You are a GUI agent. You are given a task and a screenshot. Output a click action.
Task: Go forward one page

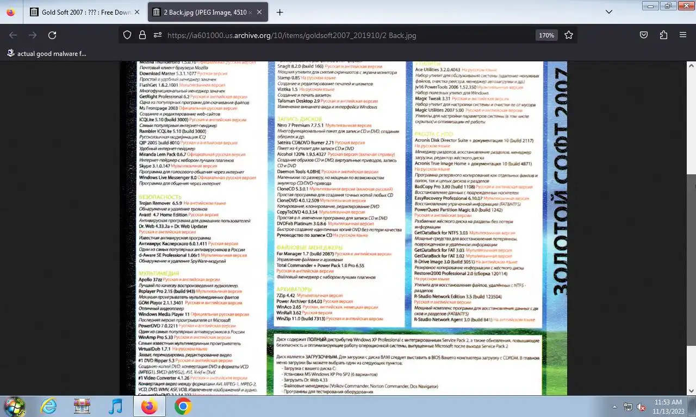[x=33, y=35]
